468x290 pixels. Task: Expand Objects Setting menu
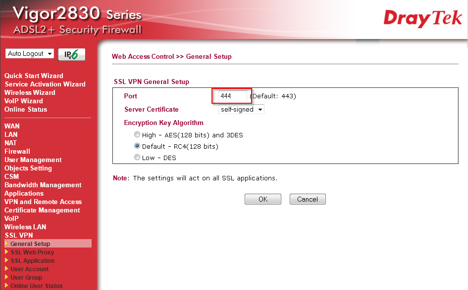(x=28, y=168)
